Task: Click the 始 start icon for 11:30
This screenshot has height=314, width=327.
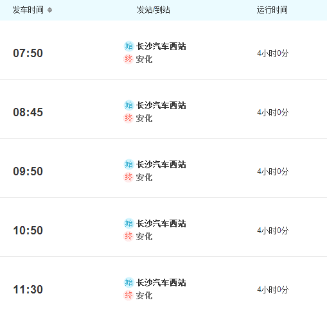Action: [128, 283]
